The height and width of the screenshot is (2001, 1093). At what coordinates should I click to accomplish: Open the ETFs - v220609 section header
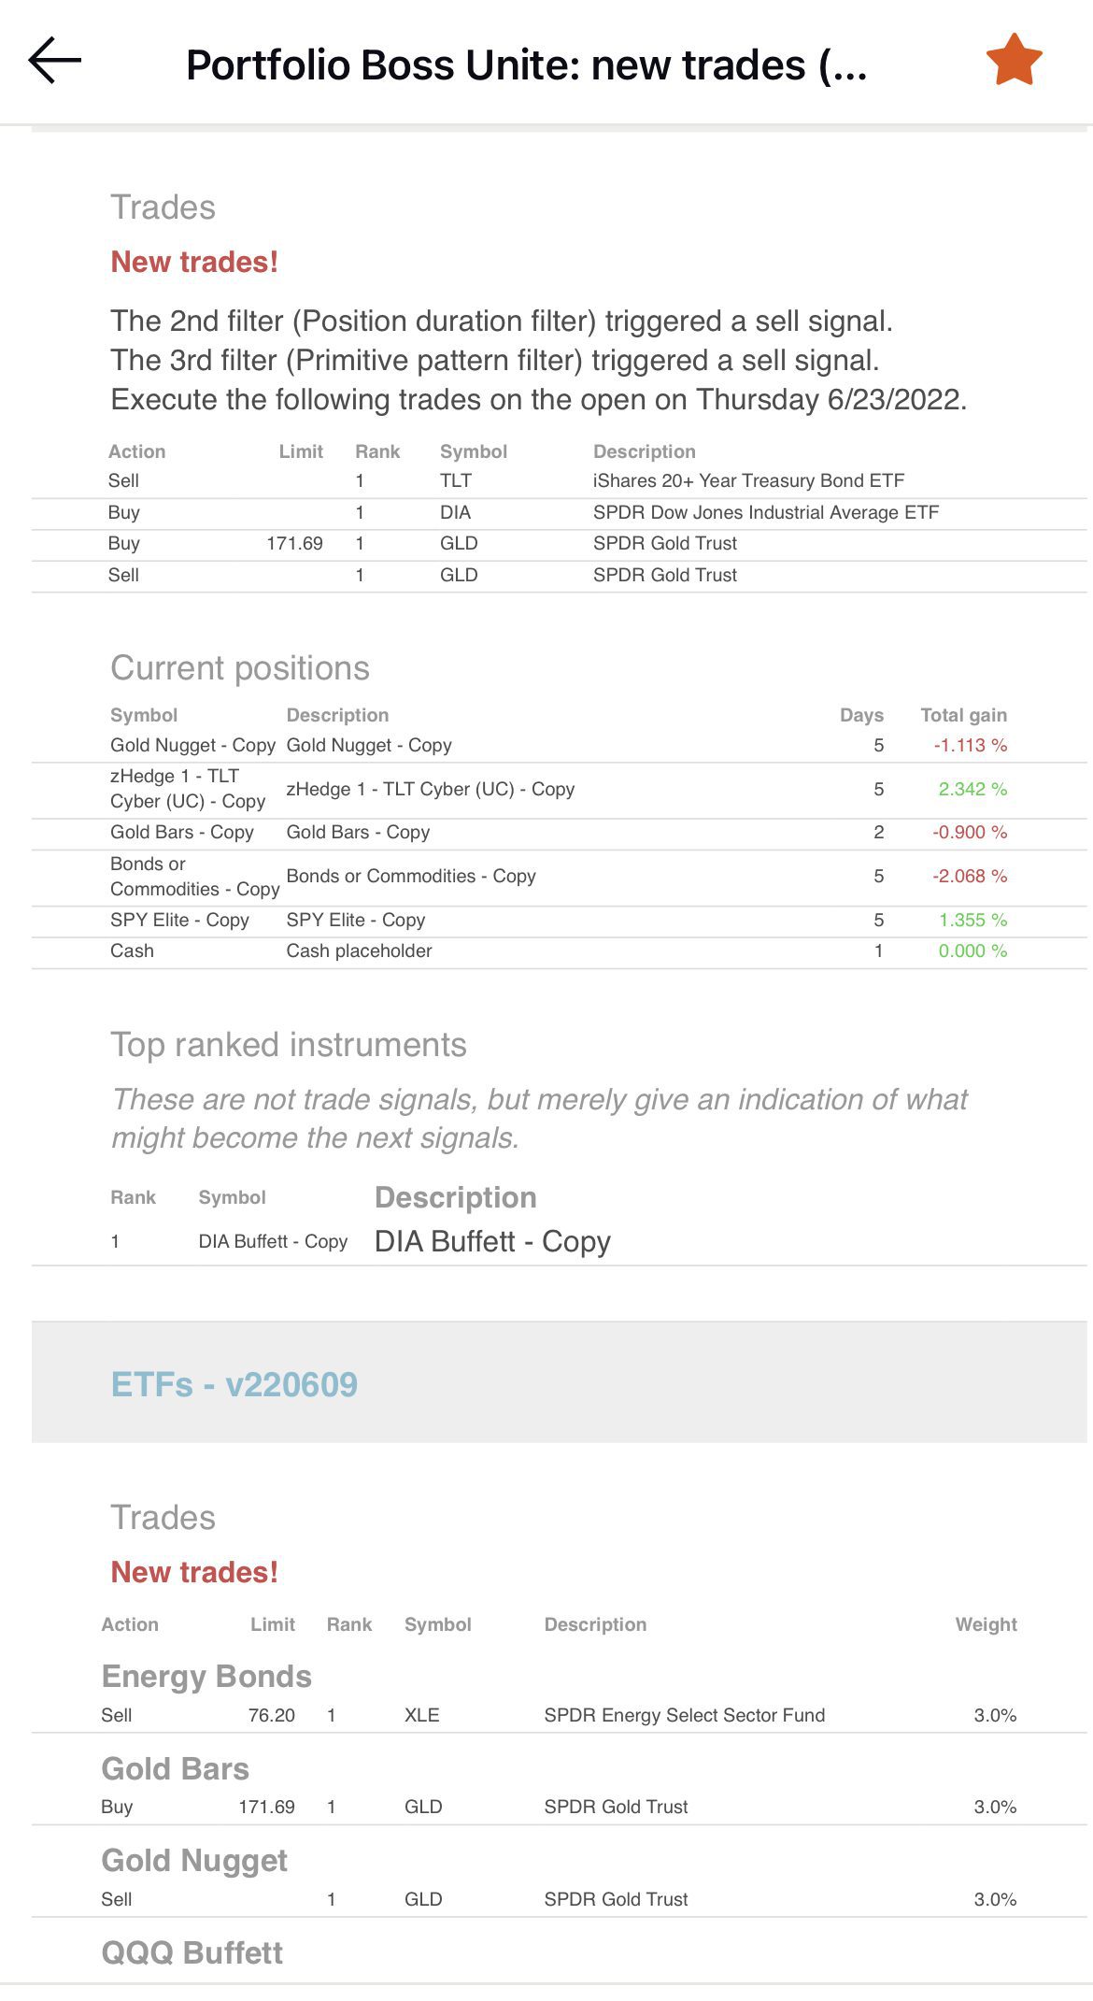[234, 1384]
